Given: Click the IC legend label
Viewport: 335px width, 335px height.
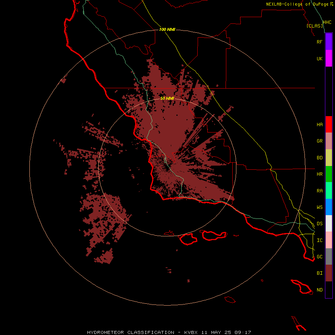Looking at the screenshot, I should (319, 240).
